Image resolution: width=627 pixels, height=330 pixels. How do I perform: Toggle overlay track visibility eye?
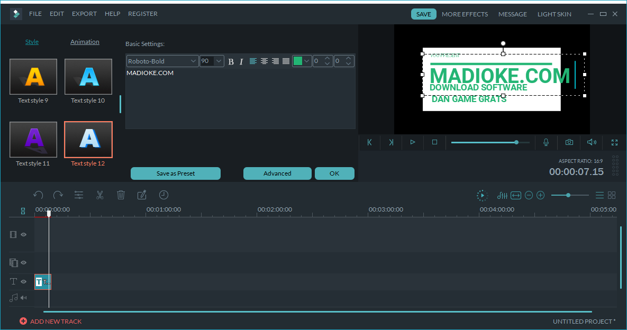point(24,262)
